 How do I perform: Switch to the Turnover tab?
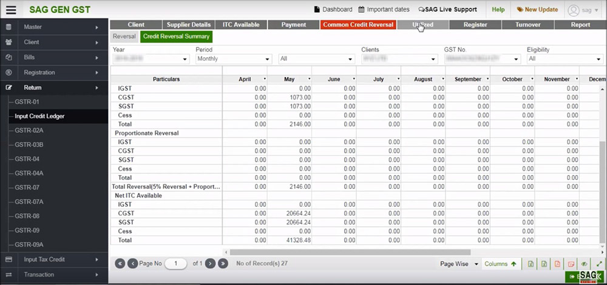point(527,25)
